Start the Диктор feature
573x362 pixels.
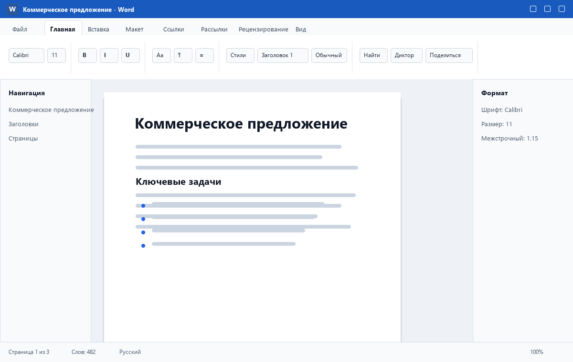(x=406, y=55)
